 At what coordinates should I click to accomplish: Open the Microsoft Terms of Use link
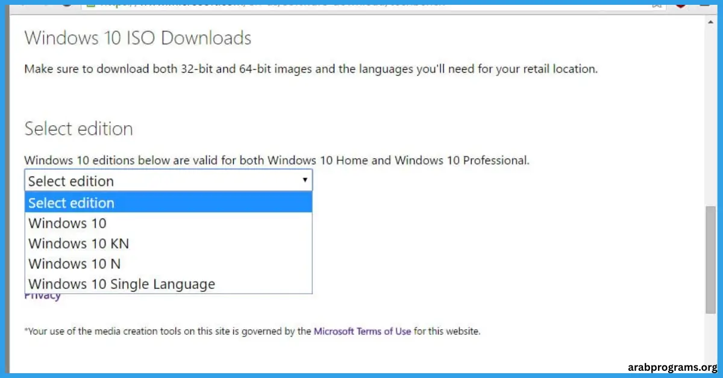point(362,331)
